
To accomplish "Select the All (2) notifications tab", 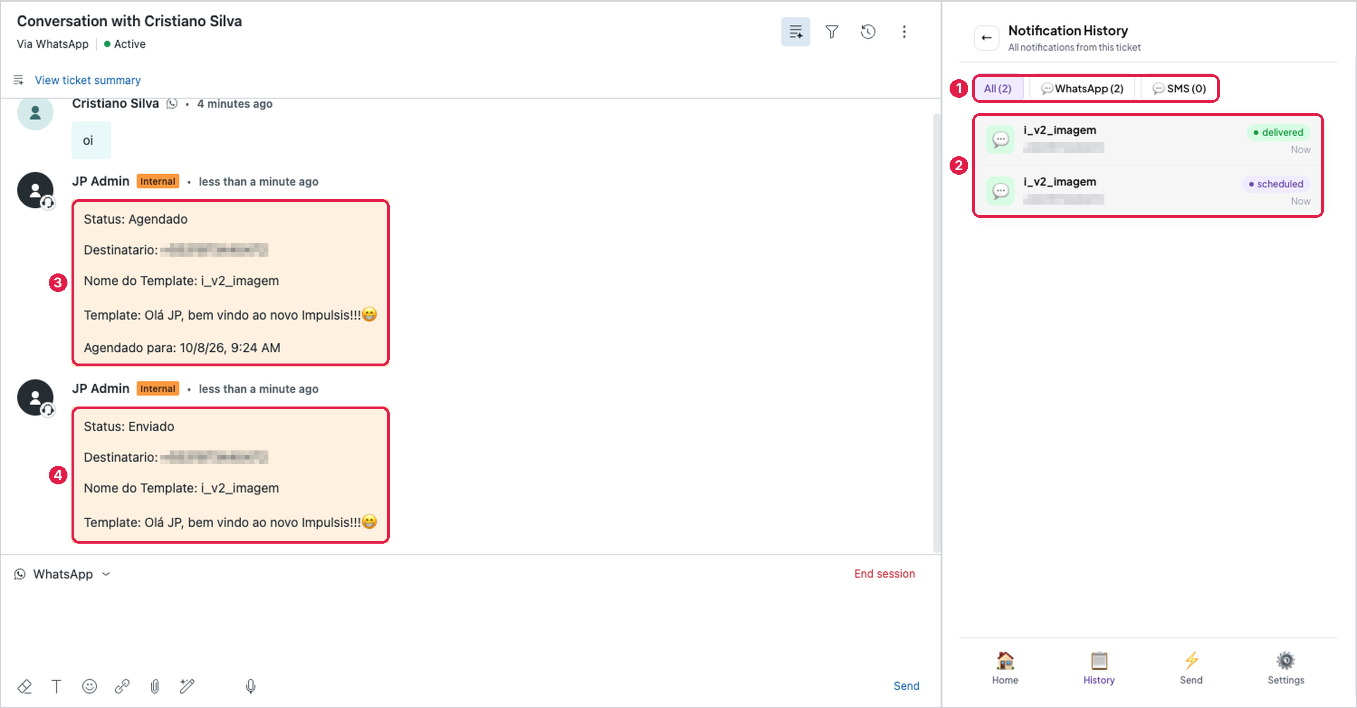I will point(997,89).
